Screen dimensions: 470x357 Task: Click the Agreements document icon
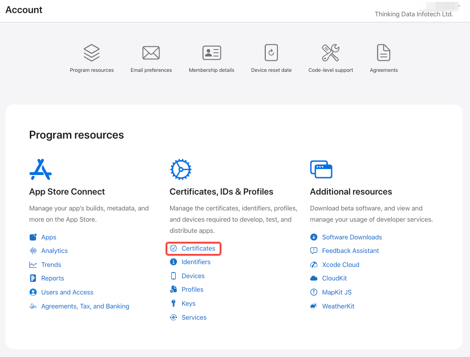[x=384, y=52]
